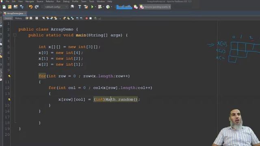This screenshot has width=260, height=146.
Task: Stop macro recording square icon
Action: (91, 18)
